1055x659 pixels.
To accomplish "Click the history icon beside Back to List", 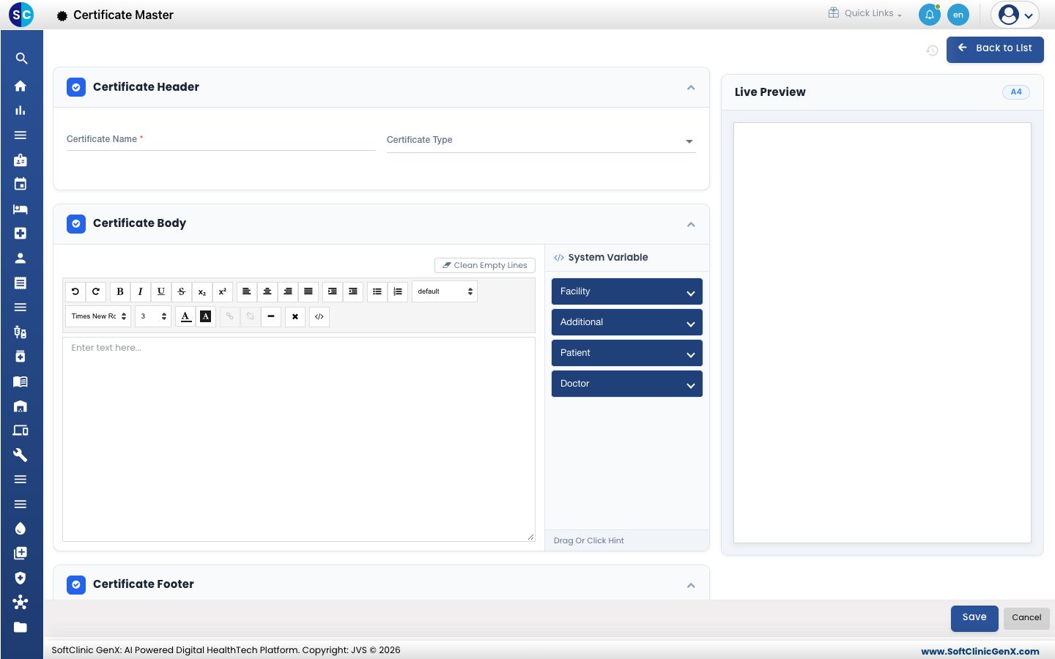I will 932,51.
